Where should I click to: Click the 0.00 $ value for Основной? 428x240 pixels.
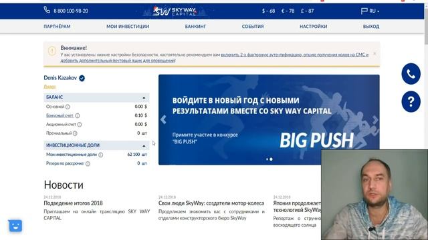point(140,107)
